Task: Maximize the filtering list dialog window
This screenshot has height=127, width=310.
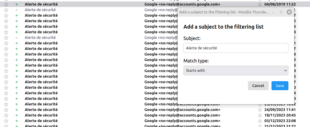Action: tap(281, 12)
